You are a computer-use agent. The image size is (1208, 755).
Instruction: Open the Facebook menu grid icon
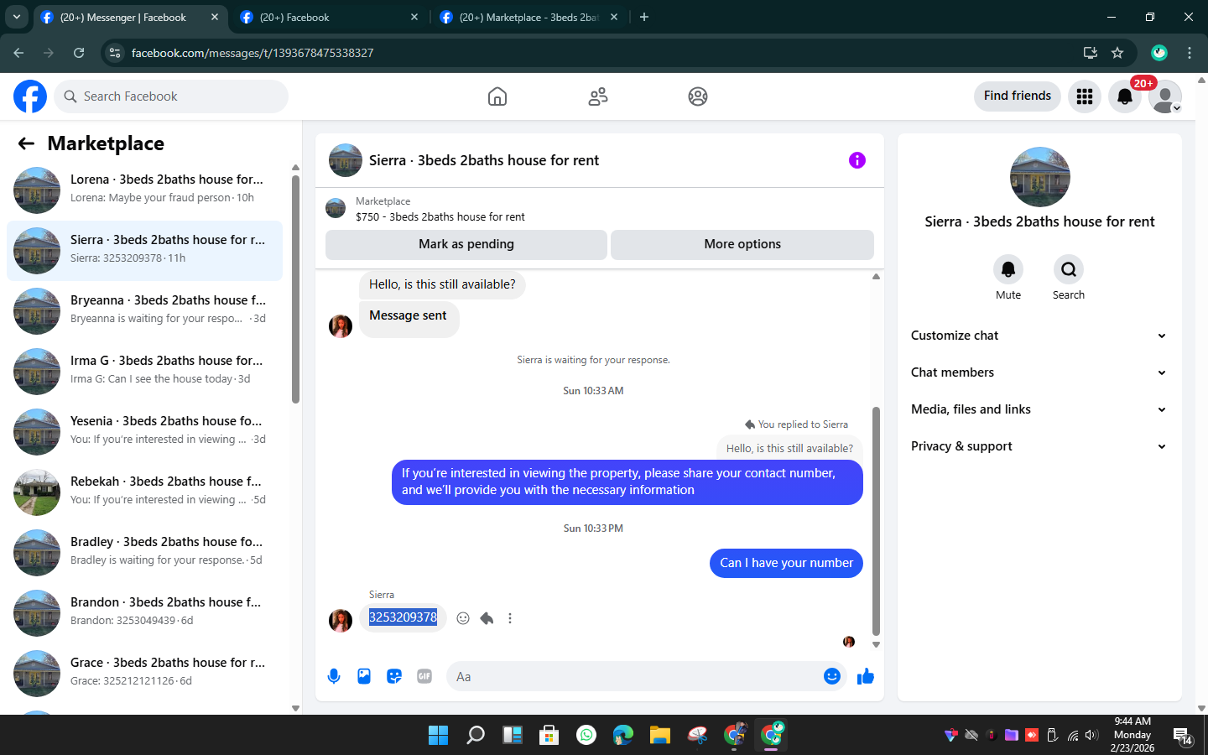tap(1085, 96)
